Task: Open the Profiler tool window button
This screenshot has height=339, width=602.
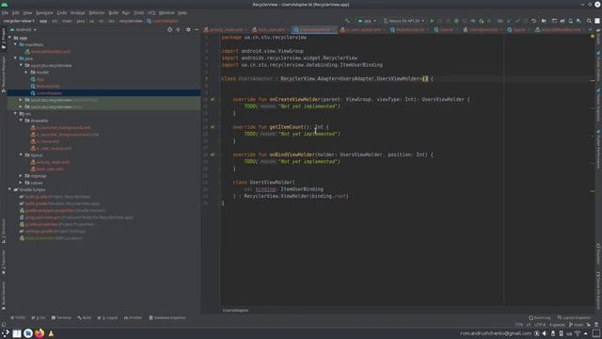Action: pyautogui.click(x=133, y=318)
